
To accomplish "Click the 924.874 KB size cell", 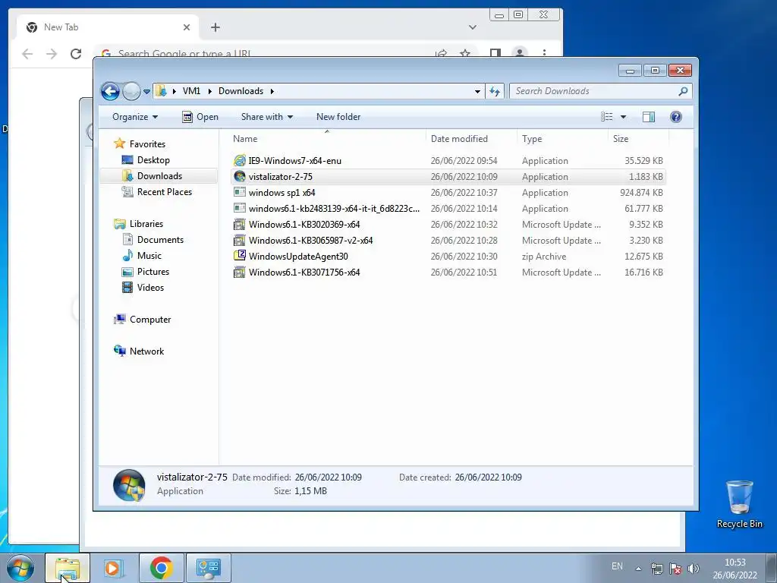I will click(641, 193).
